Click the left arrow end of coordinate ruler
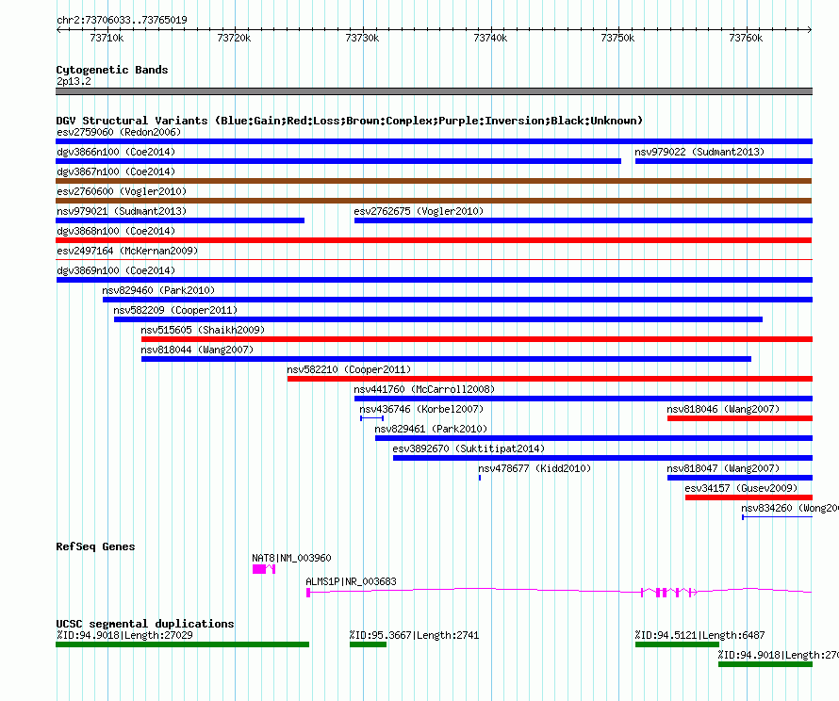 [x=58, y=30]
